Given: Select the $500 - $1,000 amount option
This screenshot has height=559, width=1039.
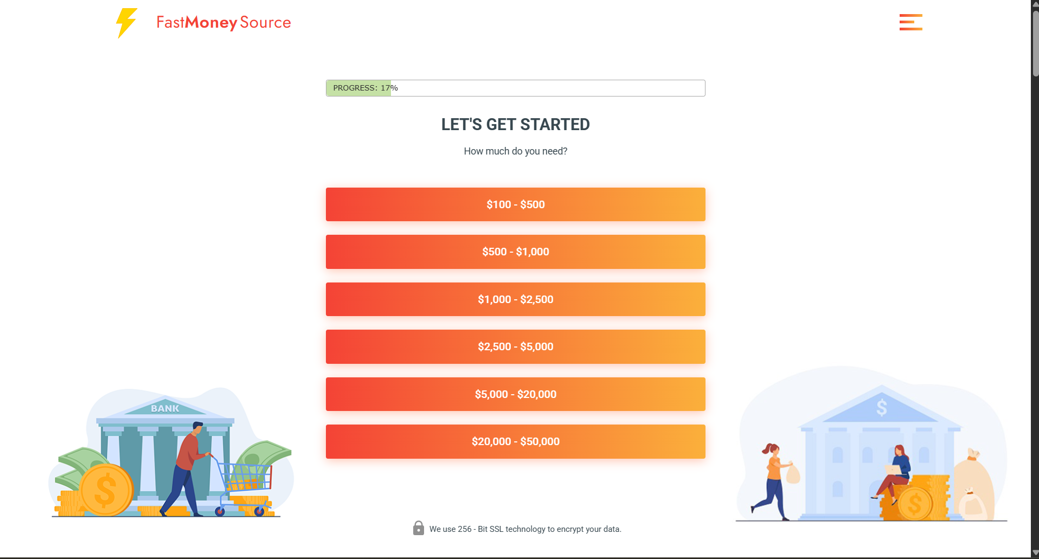Looking at the screenshot, I should [515, 252].
